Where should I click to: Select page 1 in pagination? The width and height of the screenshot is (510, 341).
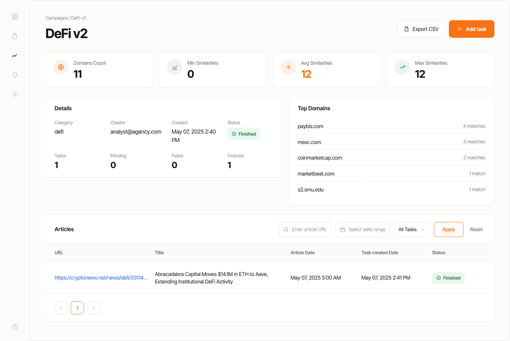[77, 308]
